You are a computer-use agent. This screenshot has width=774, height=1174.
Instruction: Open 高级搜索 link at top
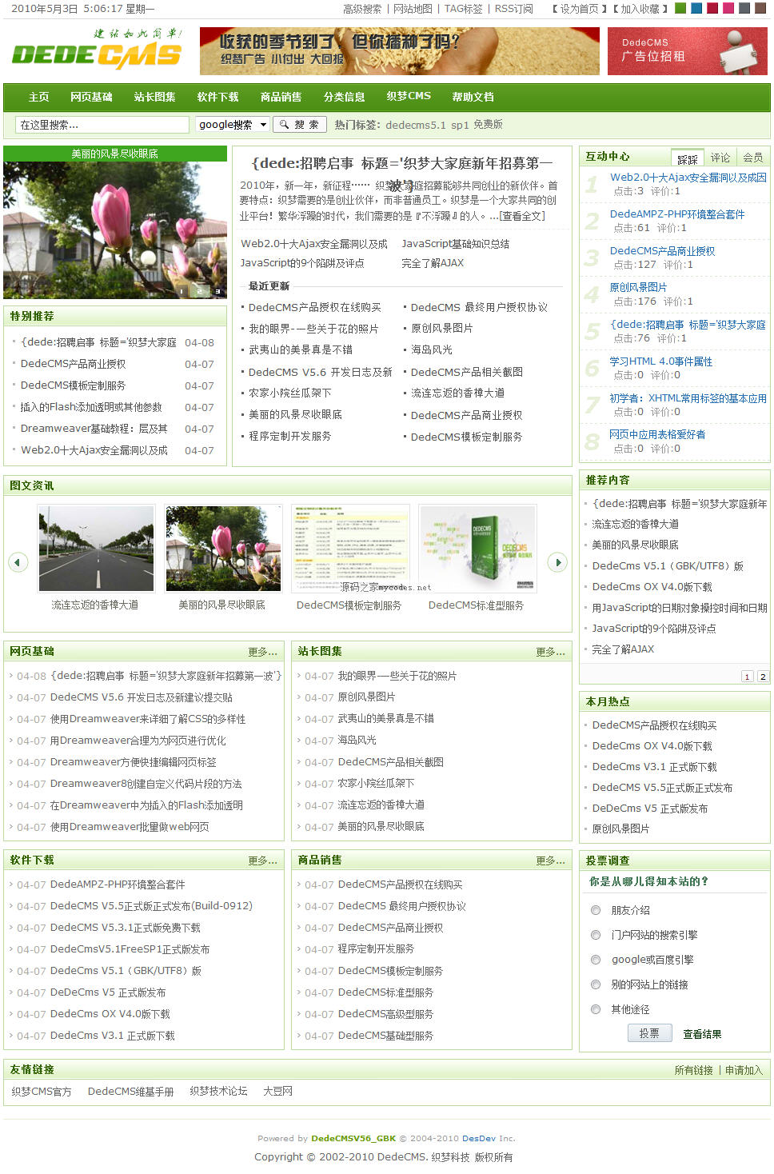[362, 9]
